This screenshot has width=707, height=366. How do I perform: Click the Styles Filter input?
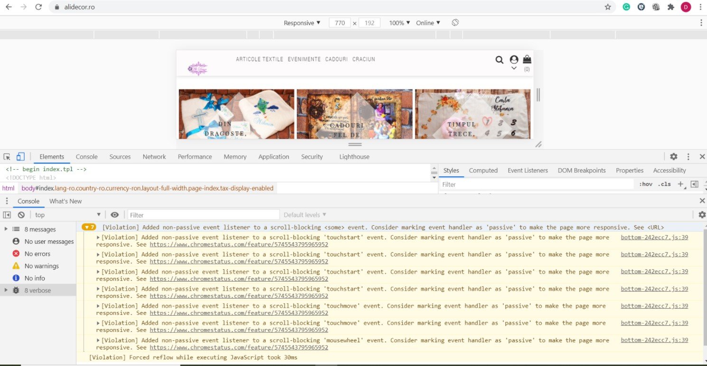[x=537, y=184]
